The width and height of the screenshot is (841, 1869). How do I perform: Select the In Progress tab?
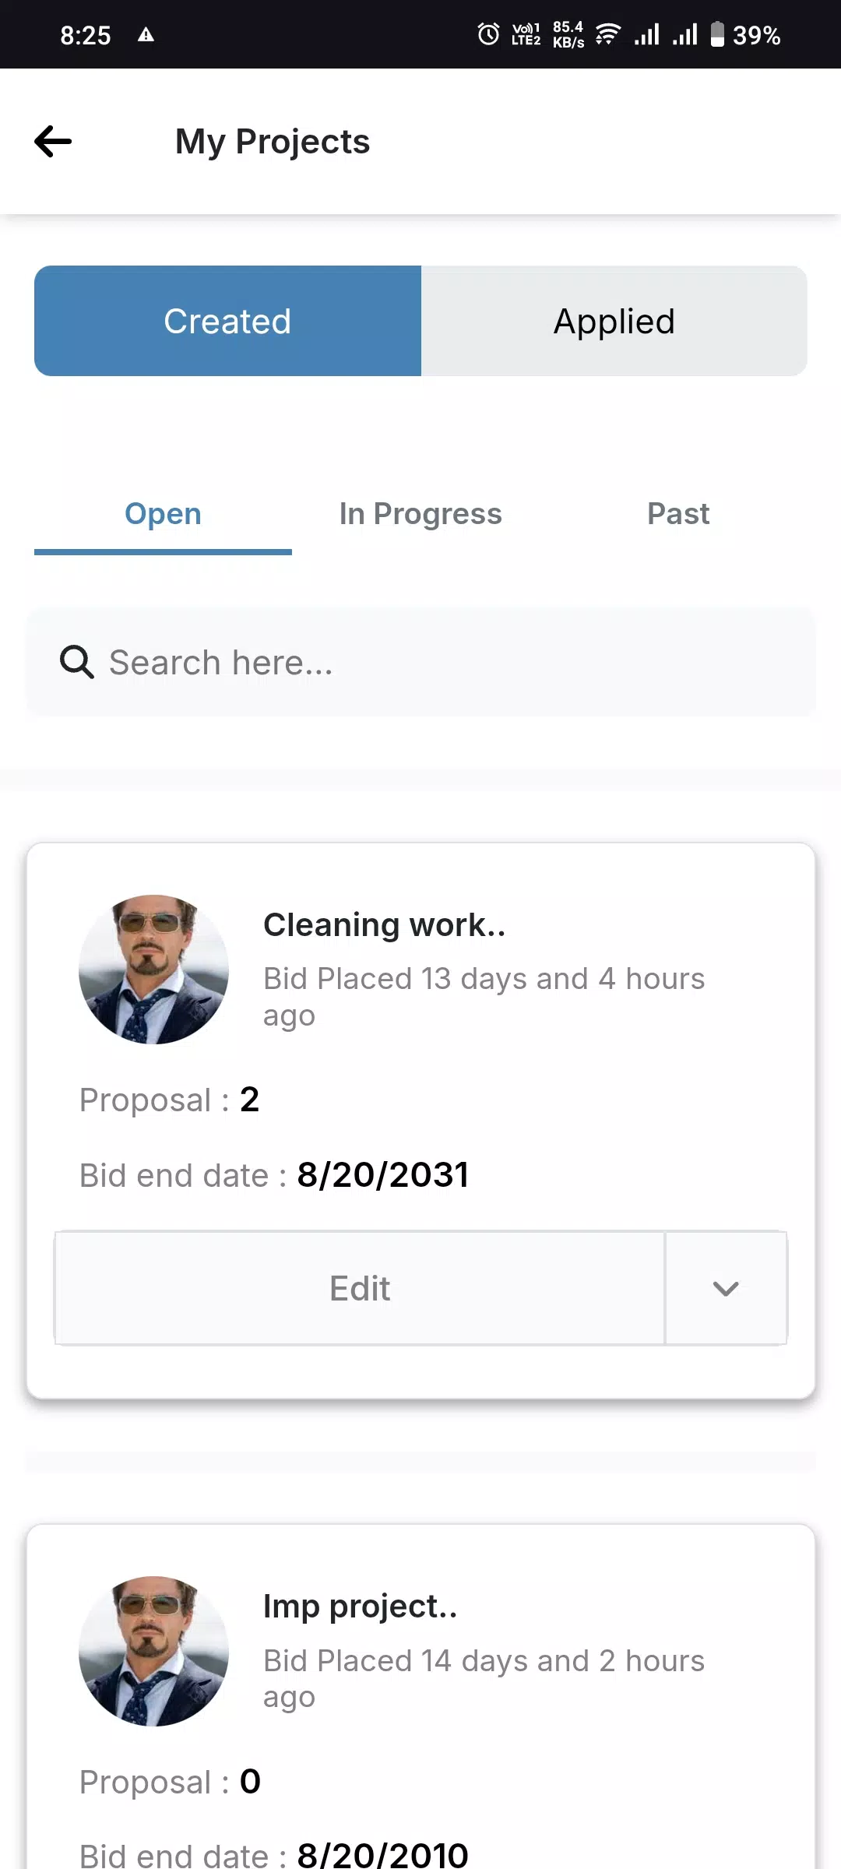[420, 514]
